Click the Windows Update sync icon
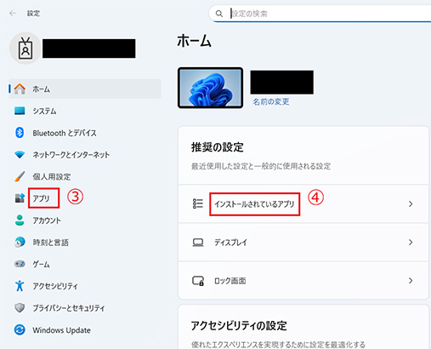This screenshot has width=431, height=349. click(x=20, y=329)
